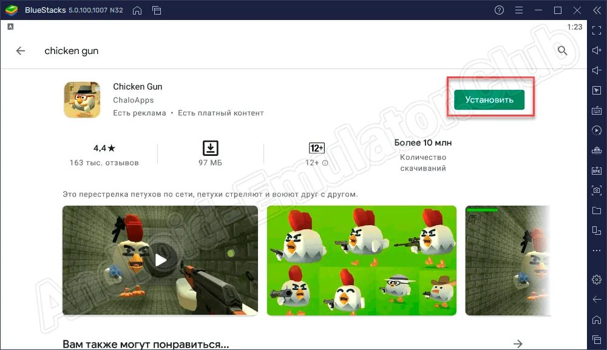Open the green roosters screenshot
This screenshot has height=350, width=607.
click(x=362, y=260)
